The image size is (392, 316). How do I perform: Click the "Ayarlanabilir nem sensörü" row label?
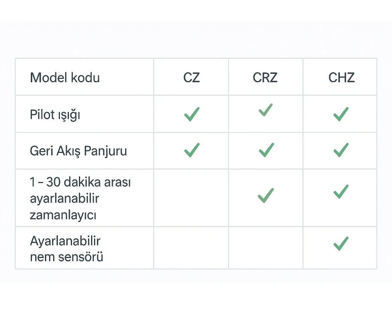point(66,249)
